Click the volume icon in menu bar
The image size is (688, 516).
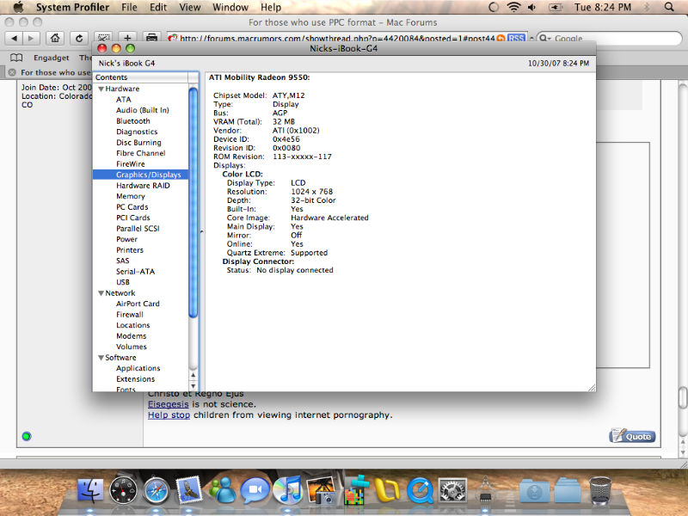(532, 7)
